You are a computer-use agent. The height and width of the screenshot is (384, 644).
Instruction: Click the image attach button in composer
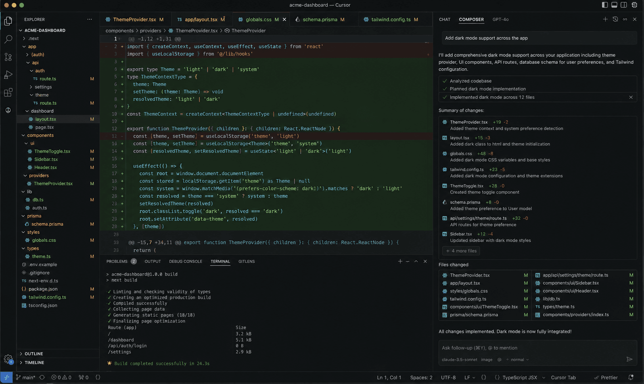pos(487,360)
